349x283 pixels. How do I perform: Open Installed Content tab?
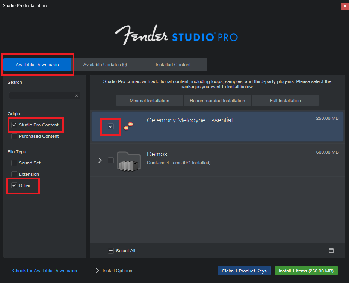point(173,65)
